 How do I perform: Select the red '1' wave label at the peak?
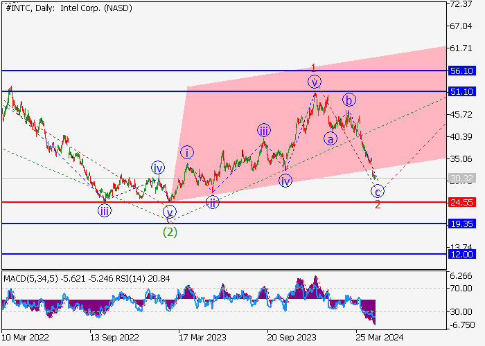313,68
